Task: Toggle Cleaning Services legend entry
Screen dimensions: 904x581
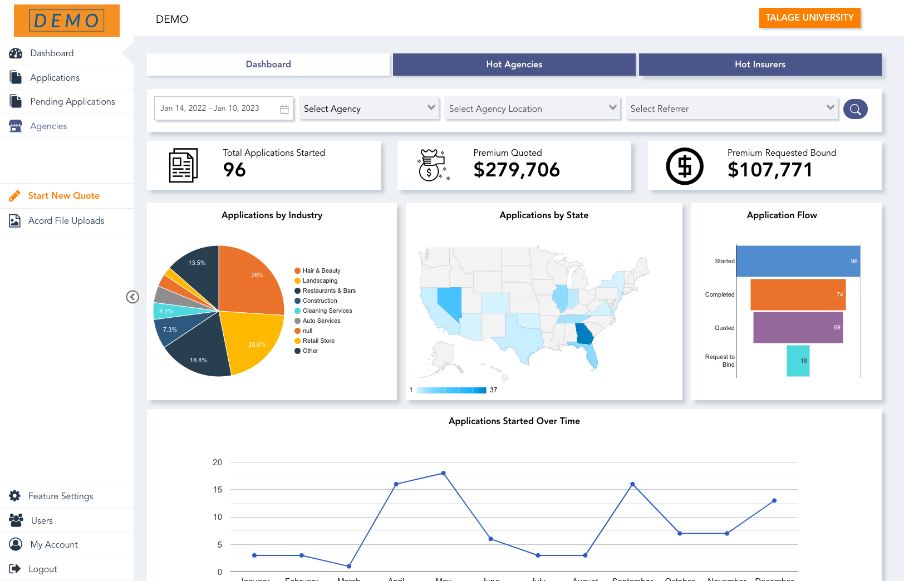Action: coord(323,311)
